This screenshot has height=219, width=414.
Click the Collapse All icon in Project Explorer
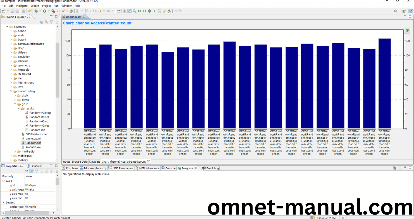41,22
